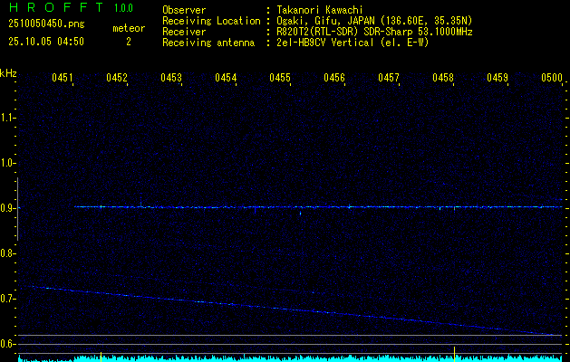The image size is (570, 362).
Task: Select the 0453 time marker
Action: (171, 79)
